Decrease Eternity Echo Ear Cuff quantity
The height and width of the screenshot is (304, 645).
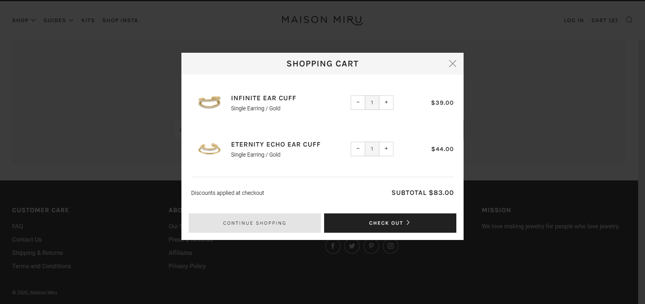[x=358, y=149]
